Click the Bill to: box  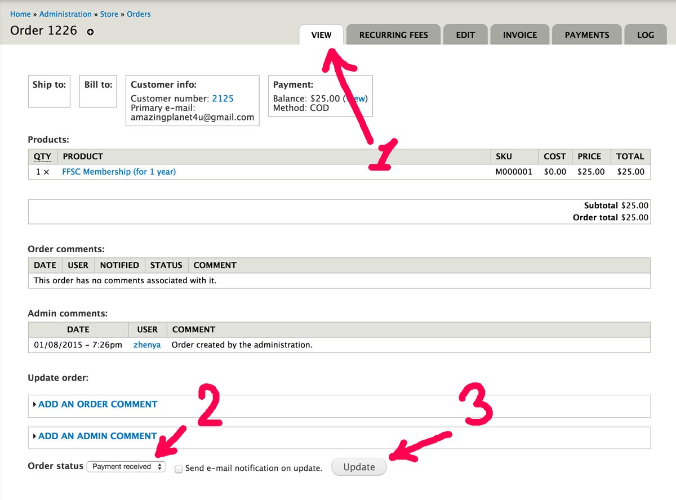98,91
